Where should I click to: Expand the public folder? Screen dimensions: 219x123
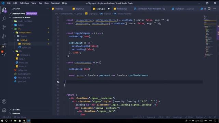(21, 25)
